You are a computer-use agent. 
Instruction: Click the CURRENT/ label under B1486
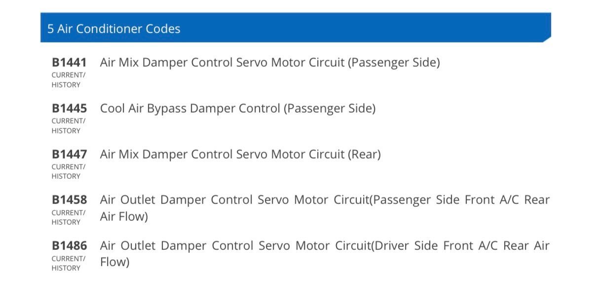tap(68, 258)
